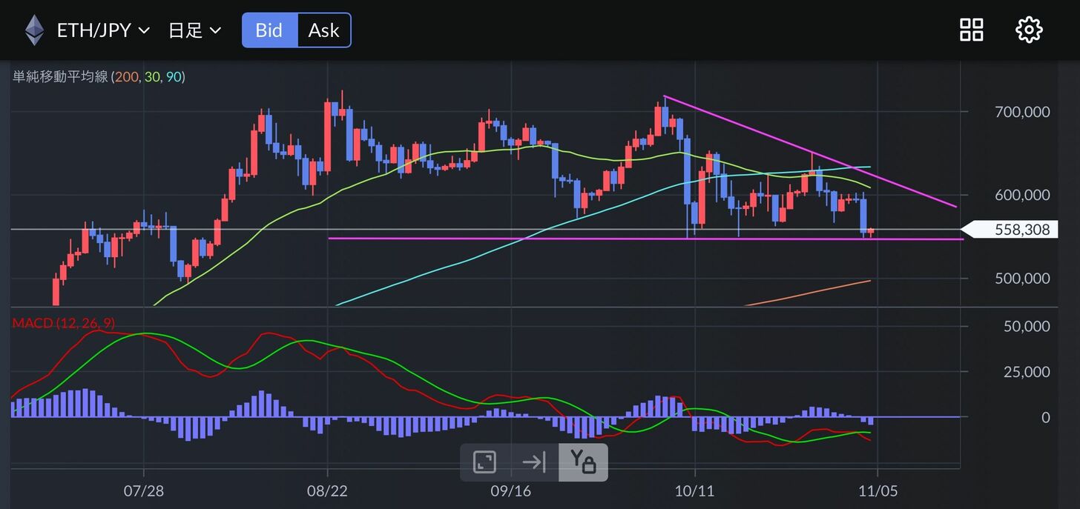Image resolution: width=1080 pixels, height=509 pixels.
Task: Open the 日足 timeframe dropdown
Action: (x=194, y=30)
